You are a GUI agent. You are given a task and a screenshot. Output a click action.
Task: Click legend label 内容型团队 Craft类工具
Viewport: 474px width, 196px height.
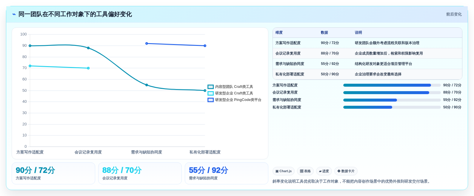click(x=234, y=87)
